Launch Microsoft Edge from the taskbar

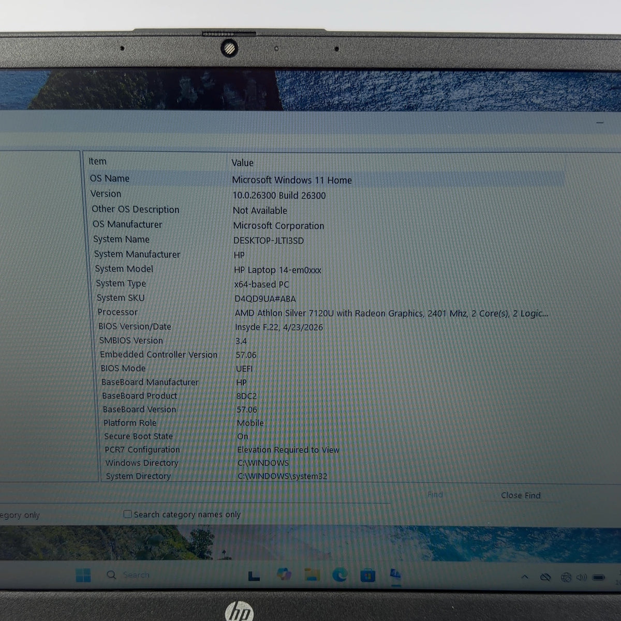click(x=339, y=574)
